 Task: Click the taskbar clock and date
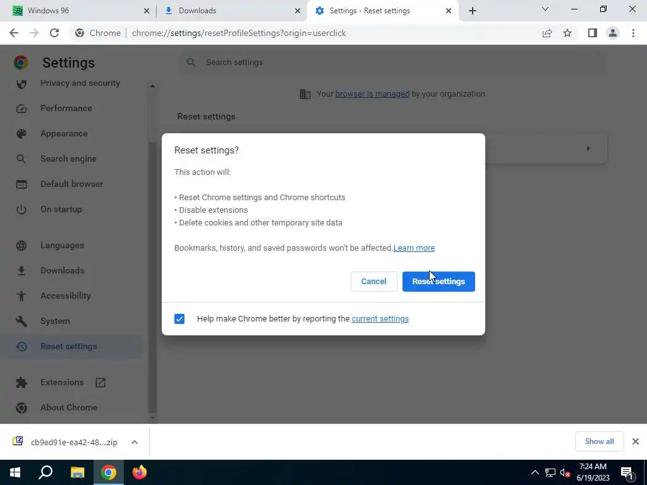pos(593,472)
